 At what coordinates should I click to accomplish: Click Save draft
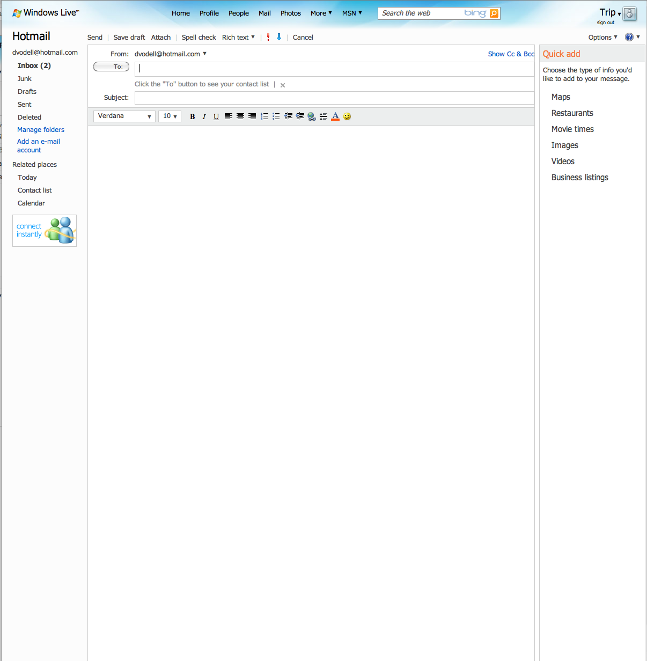click(x=129, y=37)
